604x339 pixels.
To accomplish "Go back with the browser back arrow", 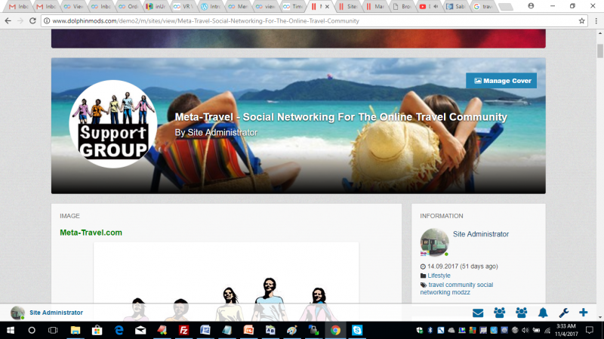I will pyautogui.click(x=8, y=21).
